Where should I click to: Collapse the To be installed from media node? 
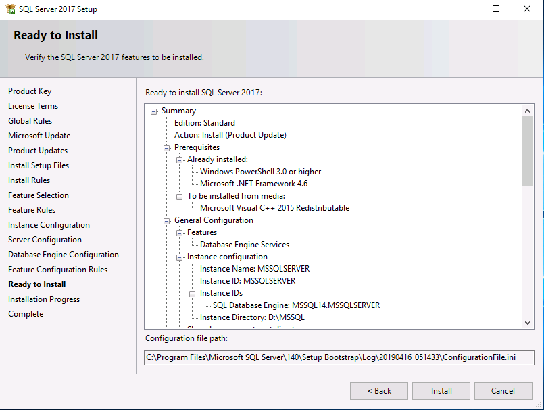pos(179,197)
